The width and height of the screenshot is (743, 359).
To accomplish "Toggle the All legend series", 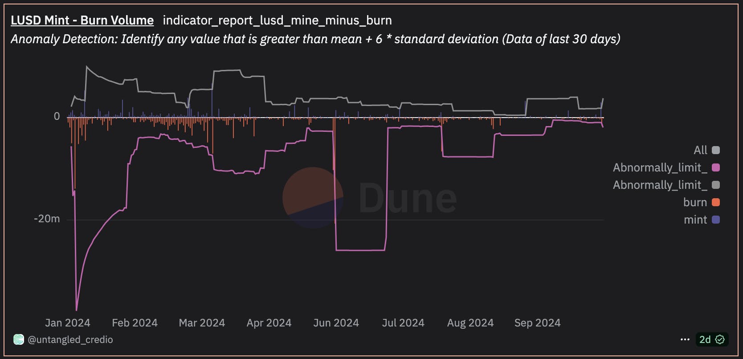I will pyautogui.click(x=706, y=150).
